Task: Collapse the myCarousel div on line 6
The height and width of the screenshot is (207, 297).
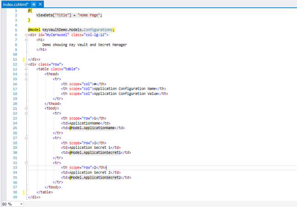Action: click(27, 35)
